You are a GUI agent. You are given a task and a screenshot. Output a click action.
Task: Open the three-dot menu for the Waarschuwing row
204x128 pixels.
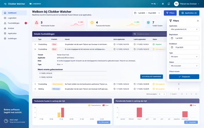[179, 84]
